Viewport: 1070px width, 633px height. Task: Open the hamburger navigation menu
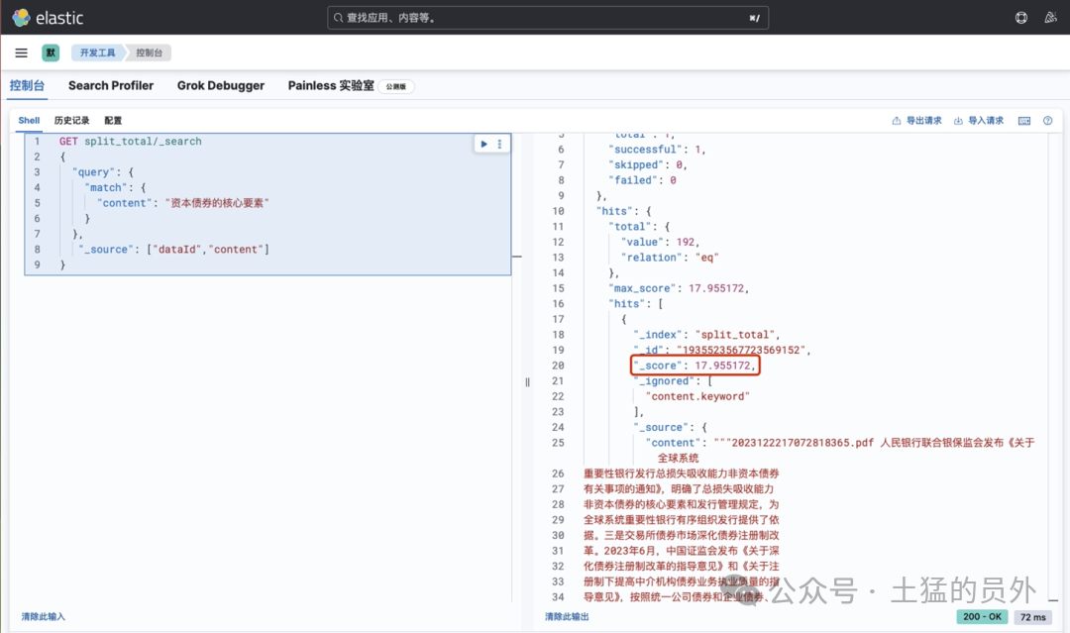tap(21, 53)
